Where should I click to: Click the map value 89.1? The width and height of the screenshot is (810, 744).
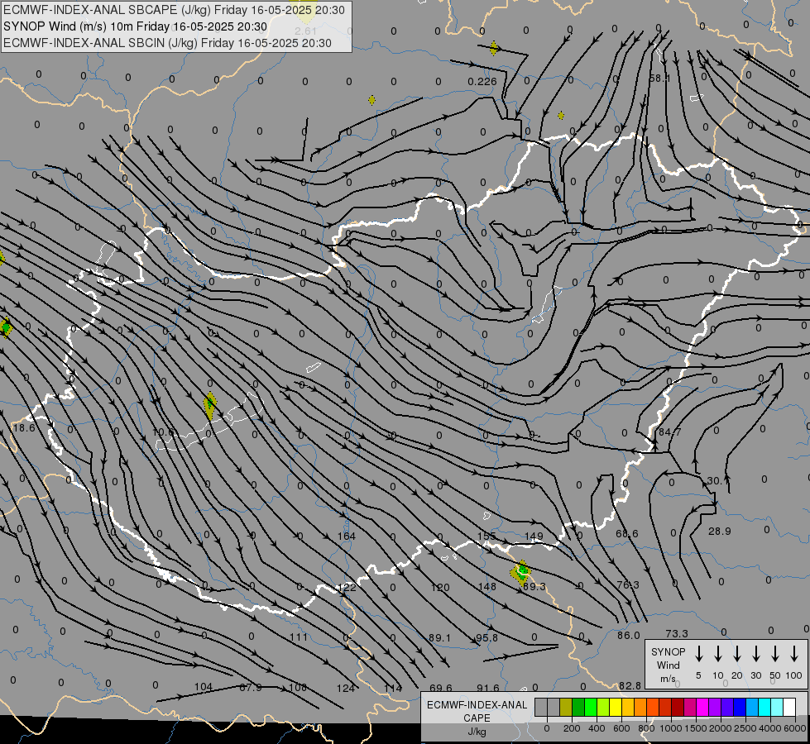click(x=439, y=638)
